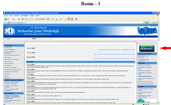
Task: Open the Yardım menu
Action: click(x=37, y=16)
